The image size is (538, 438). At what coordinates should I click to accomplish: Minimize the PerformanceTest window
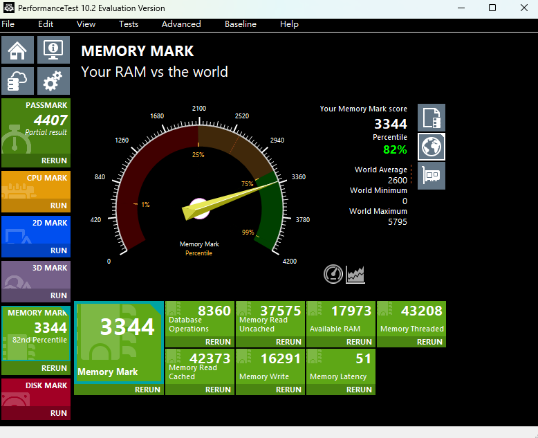click(461, 8)
